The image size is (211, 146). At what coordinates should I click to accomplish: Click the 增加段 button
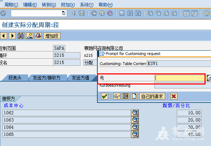tap(52, 36)
